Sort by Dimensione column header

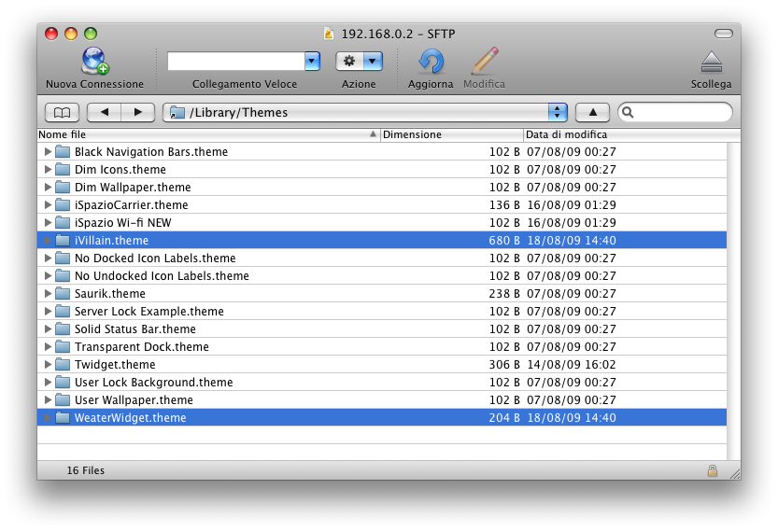(448, 134)
